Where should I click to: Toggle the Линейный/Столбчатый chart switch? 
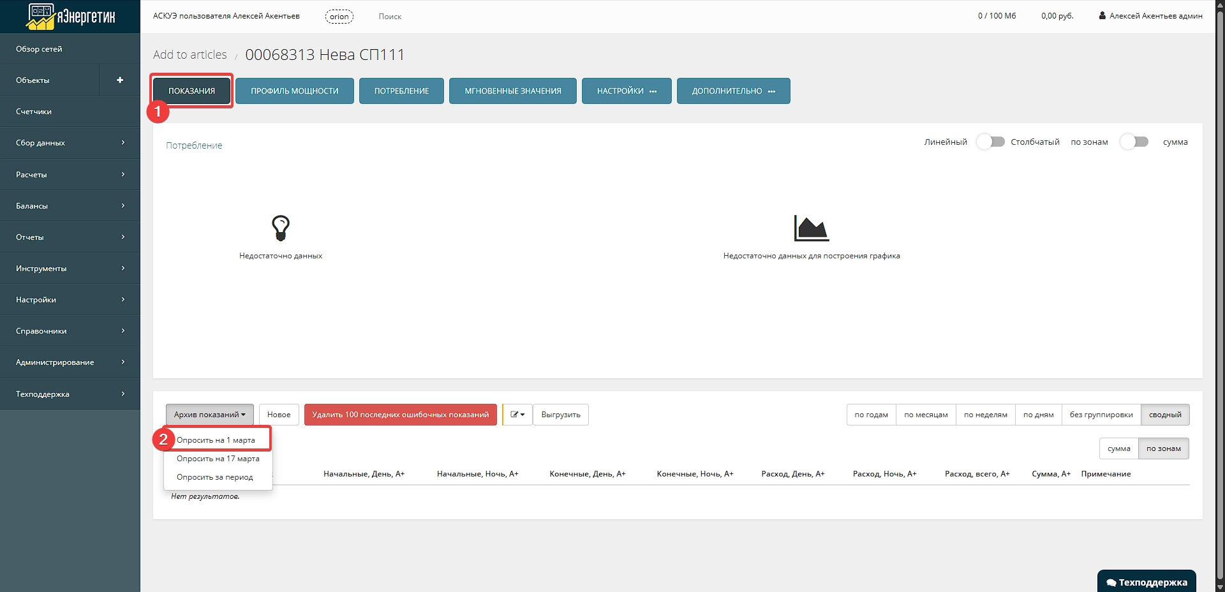[x=990, y=142]
